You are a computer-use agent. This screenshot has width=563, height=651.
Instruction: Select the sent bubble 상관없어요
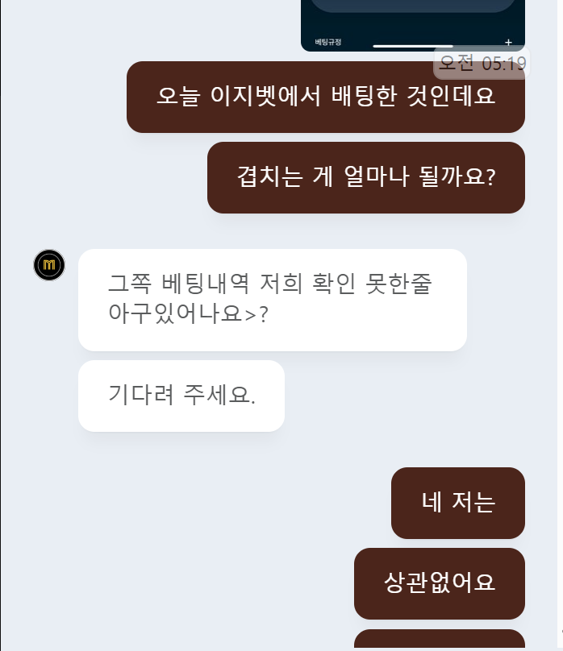coord(439,584)
